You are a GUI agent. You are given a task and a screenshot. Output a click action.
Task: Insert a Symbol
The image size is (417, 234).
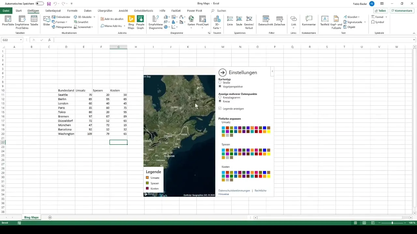378,22
